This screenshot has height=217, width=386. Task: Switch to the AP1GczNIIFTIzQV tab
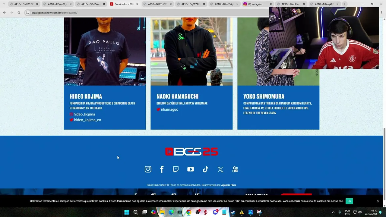pyautogui.click(x=157, y=4)
